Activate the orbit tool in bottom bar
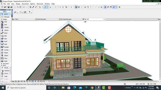Viewport: 161px width, 90px height. point(32,81)
